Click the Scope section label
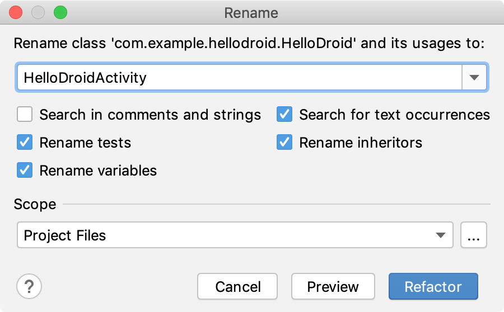 35,204
